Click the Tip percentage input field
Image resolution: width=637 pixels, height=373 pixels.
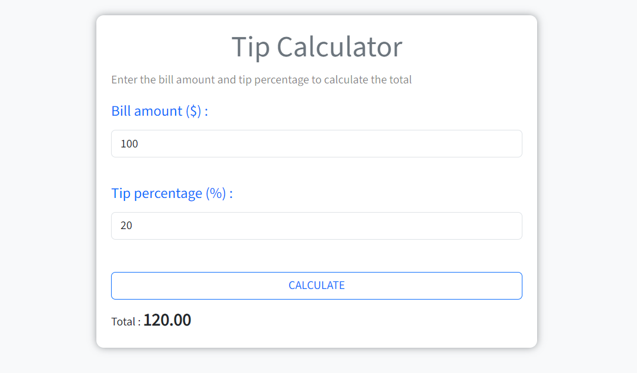tap(317, 226)
